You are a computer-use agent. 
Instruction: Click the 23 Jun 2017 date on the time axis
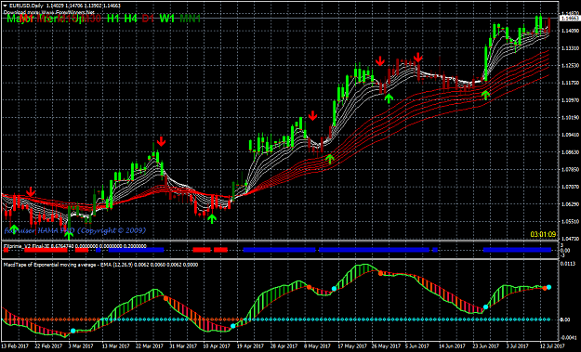[486, 346]
